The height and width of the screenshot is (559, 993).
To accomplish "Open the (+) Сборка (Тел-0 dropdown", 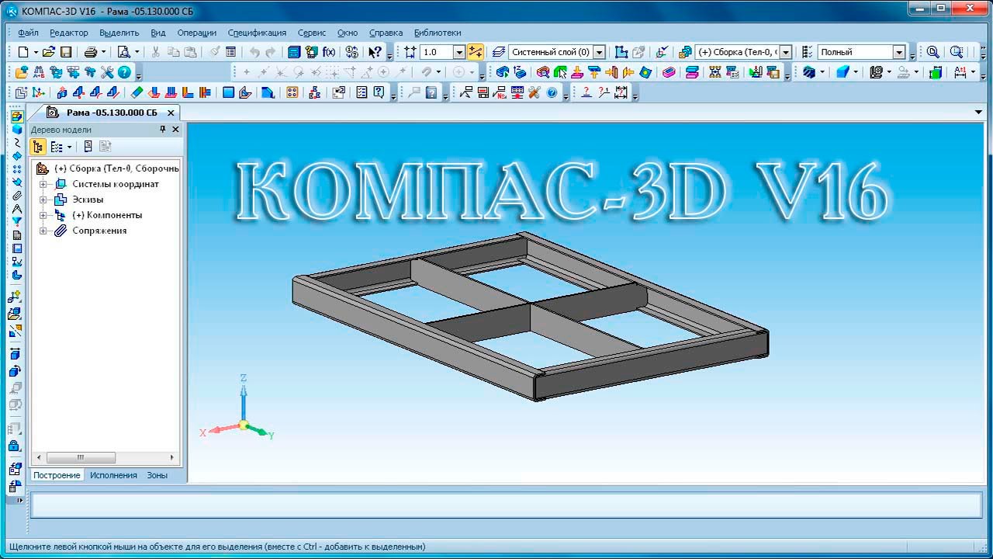I will [x=786, y=52].
